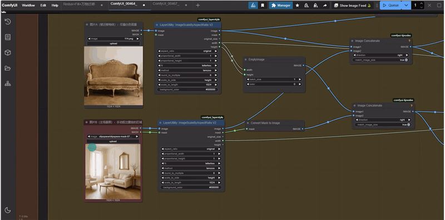The image size is (445, 220).
Task: Click the comfyui_layerstyle badge on upper node
Action: pyautogui.click(x=209, y=19)
